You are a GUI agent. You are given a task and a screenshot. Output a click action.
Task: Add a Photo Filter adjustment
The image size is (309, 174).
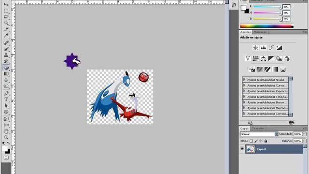click(279, 58)
